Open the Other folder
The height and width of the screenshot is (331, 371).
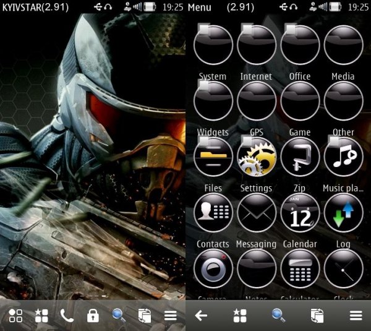343,101
